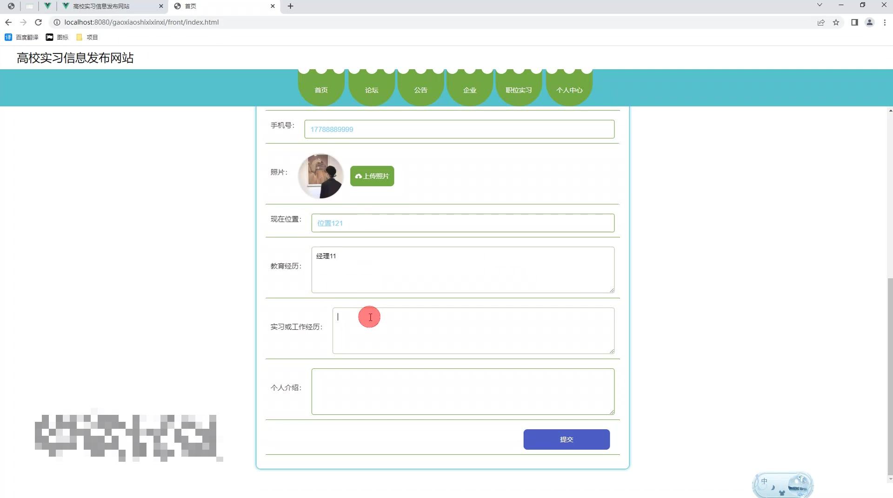
Task: Open the Chrome menu with three dots
Action: [x=885, y=22]
